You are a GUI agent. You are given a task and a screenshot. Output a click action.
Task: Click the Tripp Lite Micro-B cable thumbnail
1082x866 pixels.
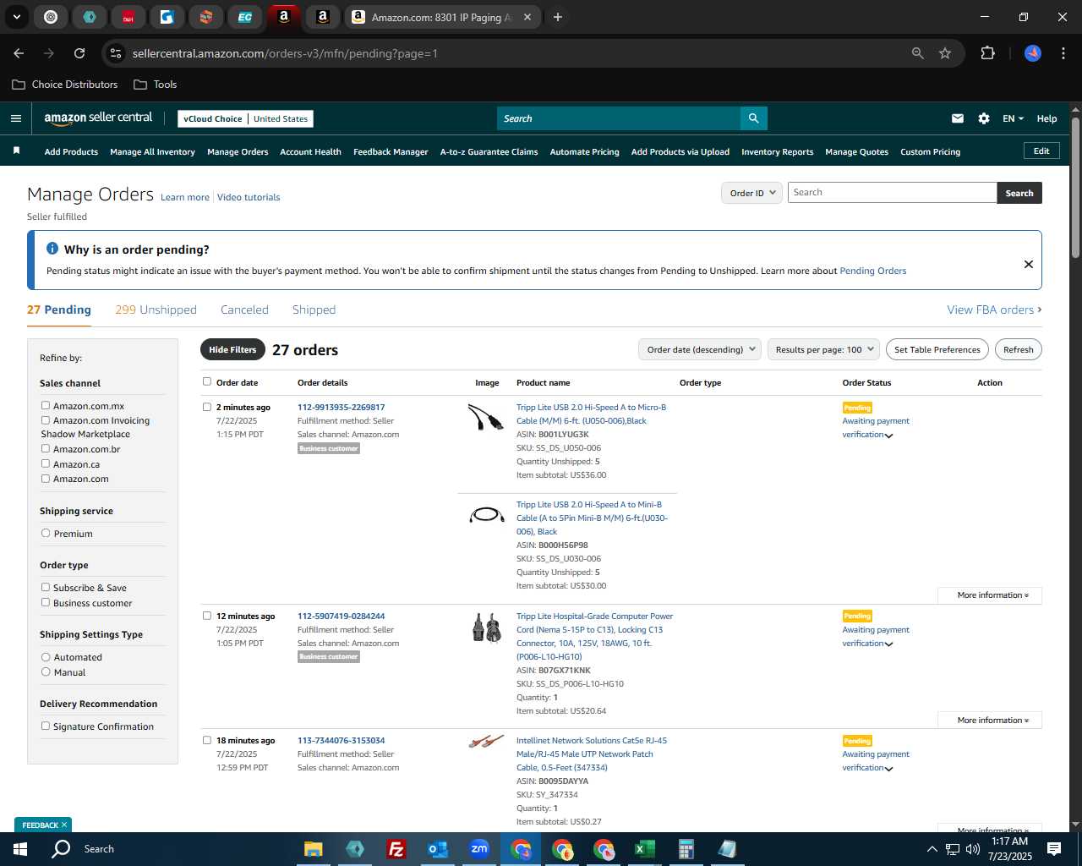486,417
